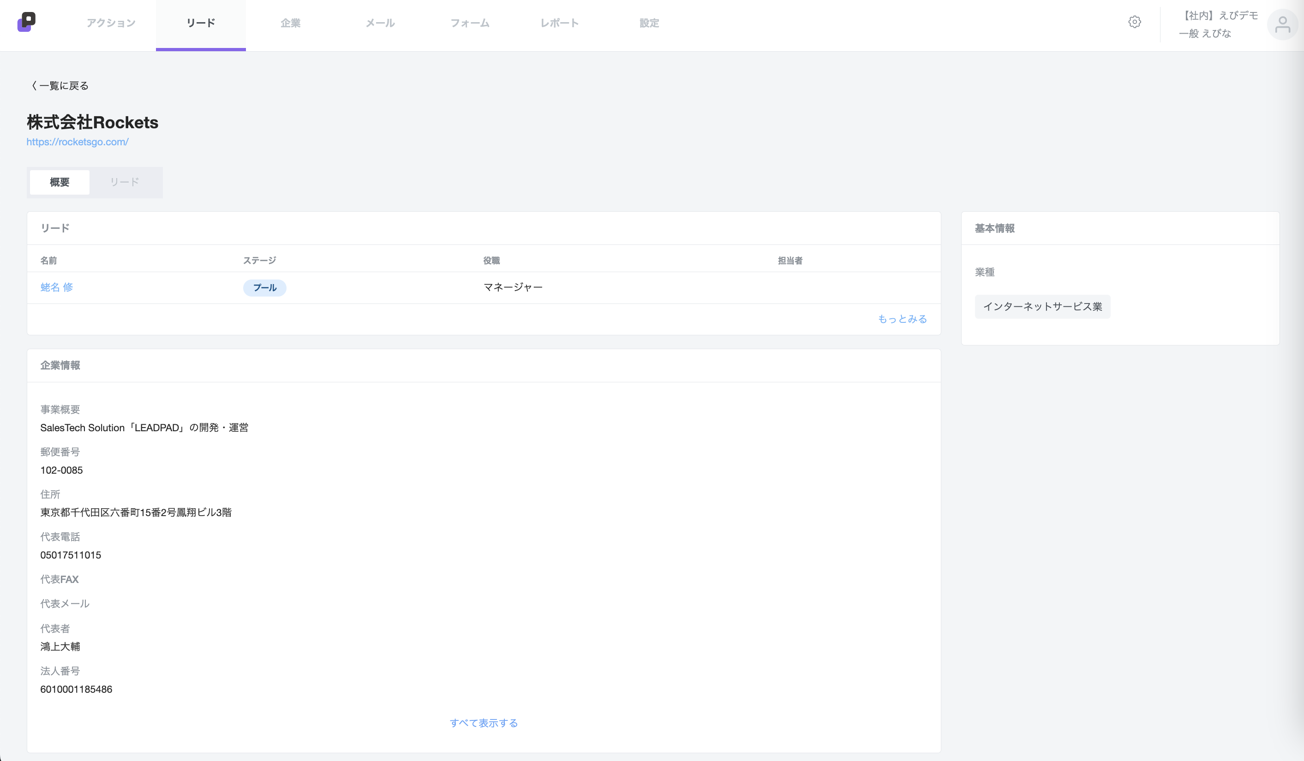
Task: Switch to the リード sub-tab
Action: [x=125, y=182]
